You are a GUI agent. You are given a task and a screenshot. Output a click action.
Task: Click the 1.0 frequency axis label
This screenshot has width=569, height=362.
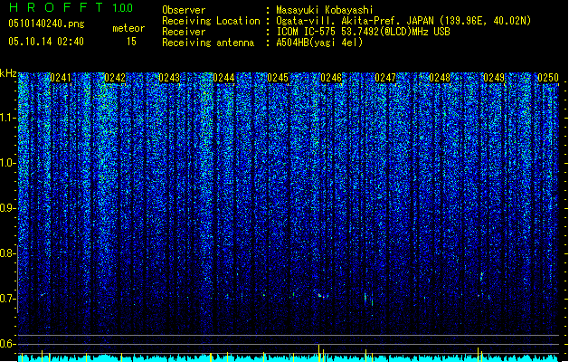(7, 163)
